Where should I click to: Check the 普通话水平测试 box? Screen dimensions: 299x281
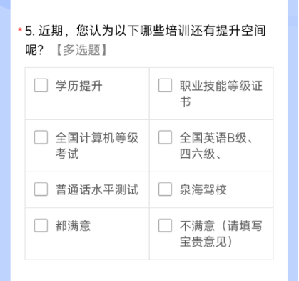[41, 189]
